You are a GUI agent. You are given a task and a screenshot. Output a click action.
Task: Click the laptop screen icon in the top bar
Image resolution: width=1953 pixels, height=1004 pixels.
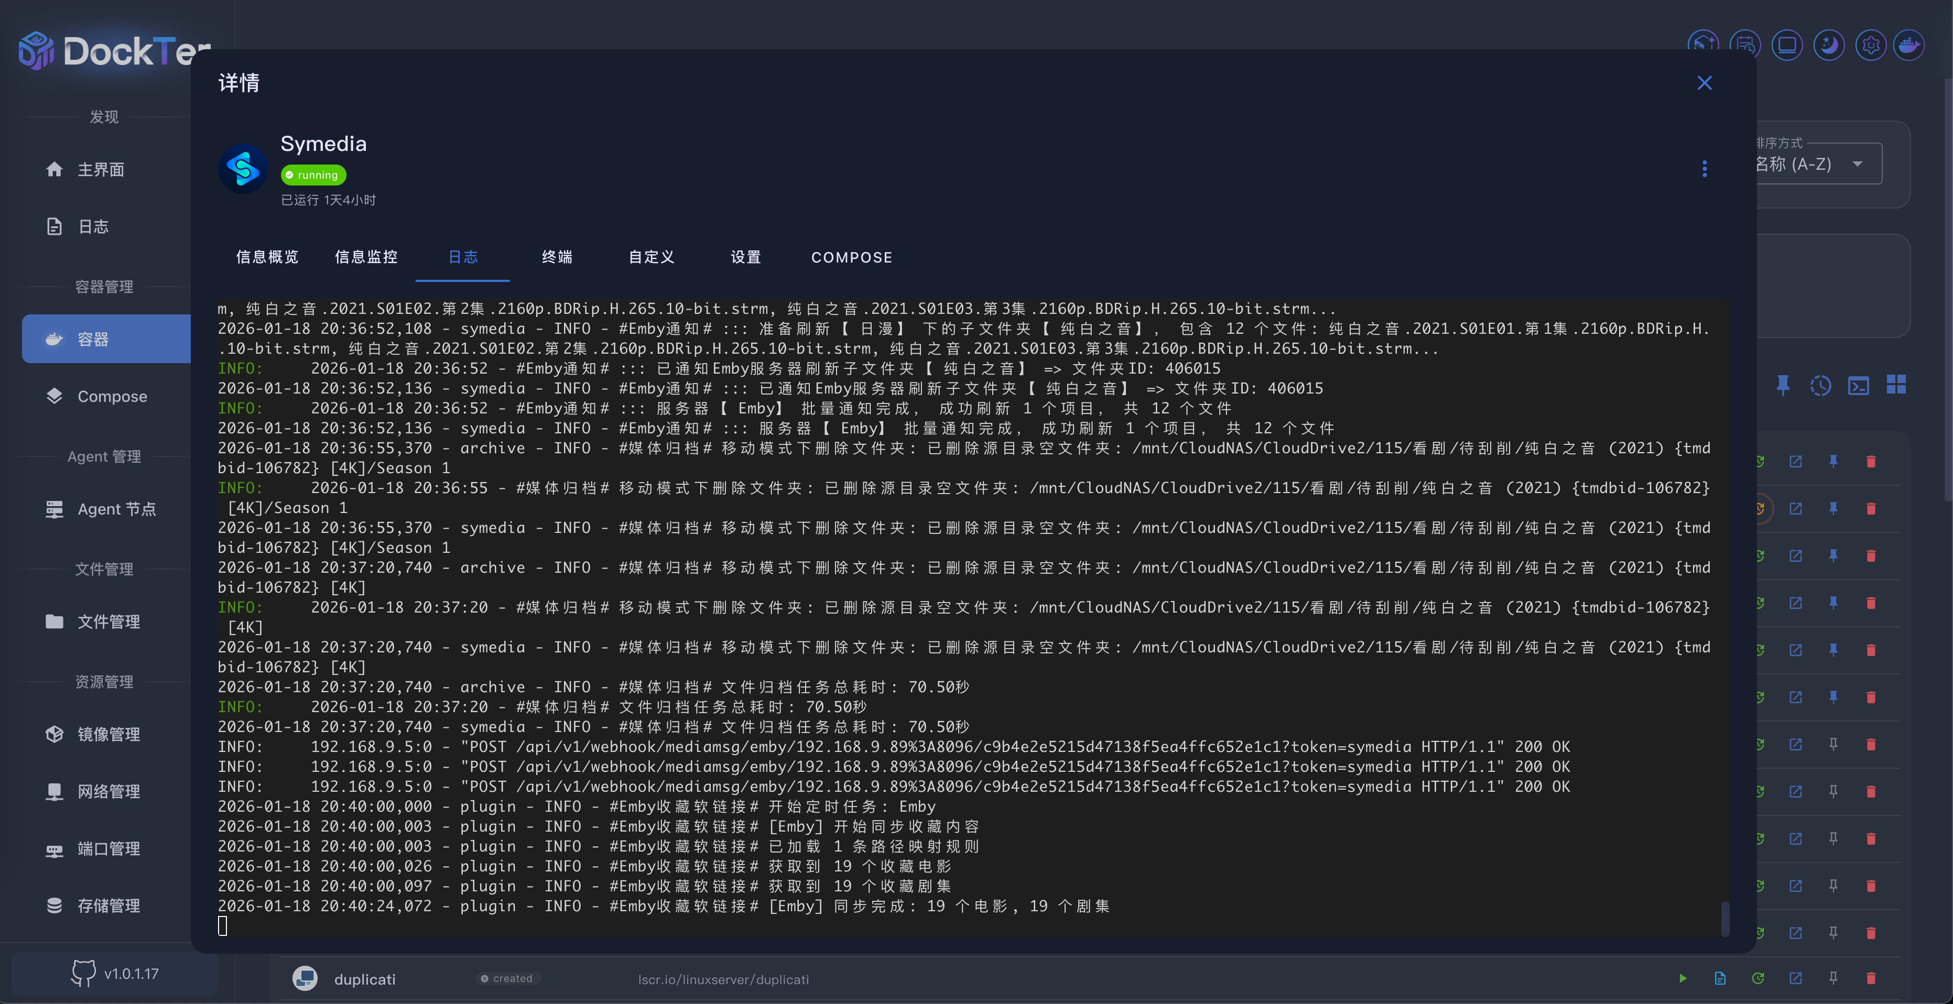[1787, 46]
